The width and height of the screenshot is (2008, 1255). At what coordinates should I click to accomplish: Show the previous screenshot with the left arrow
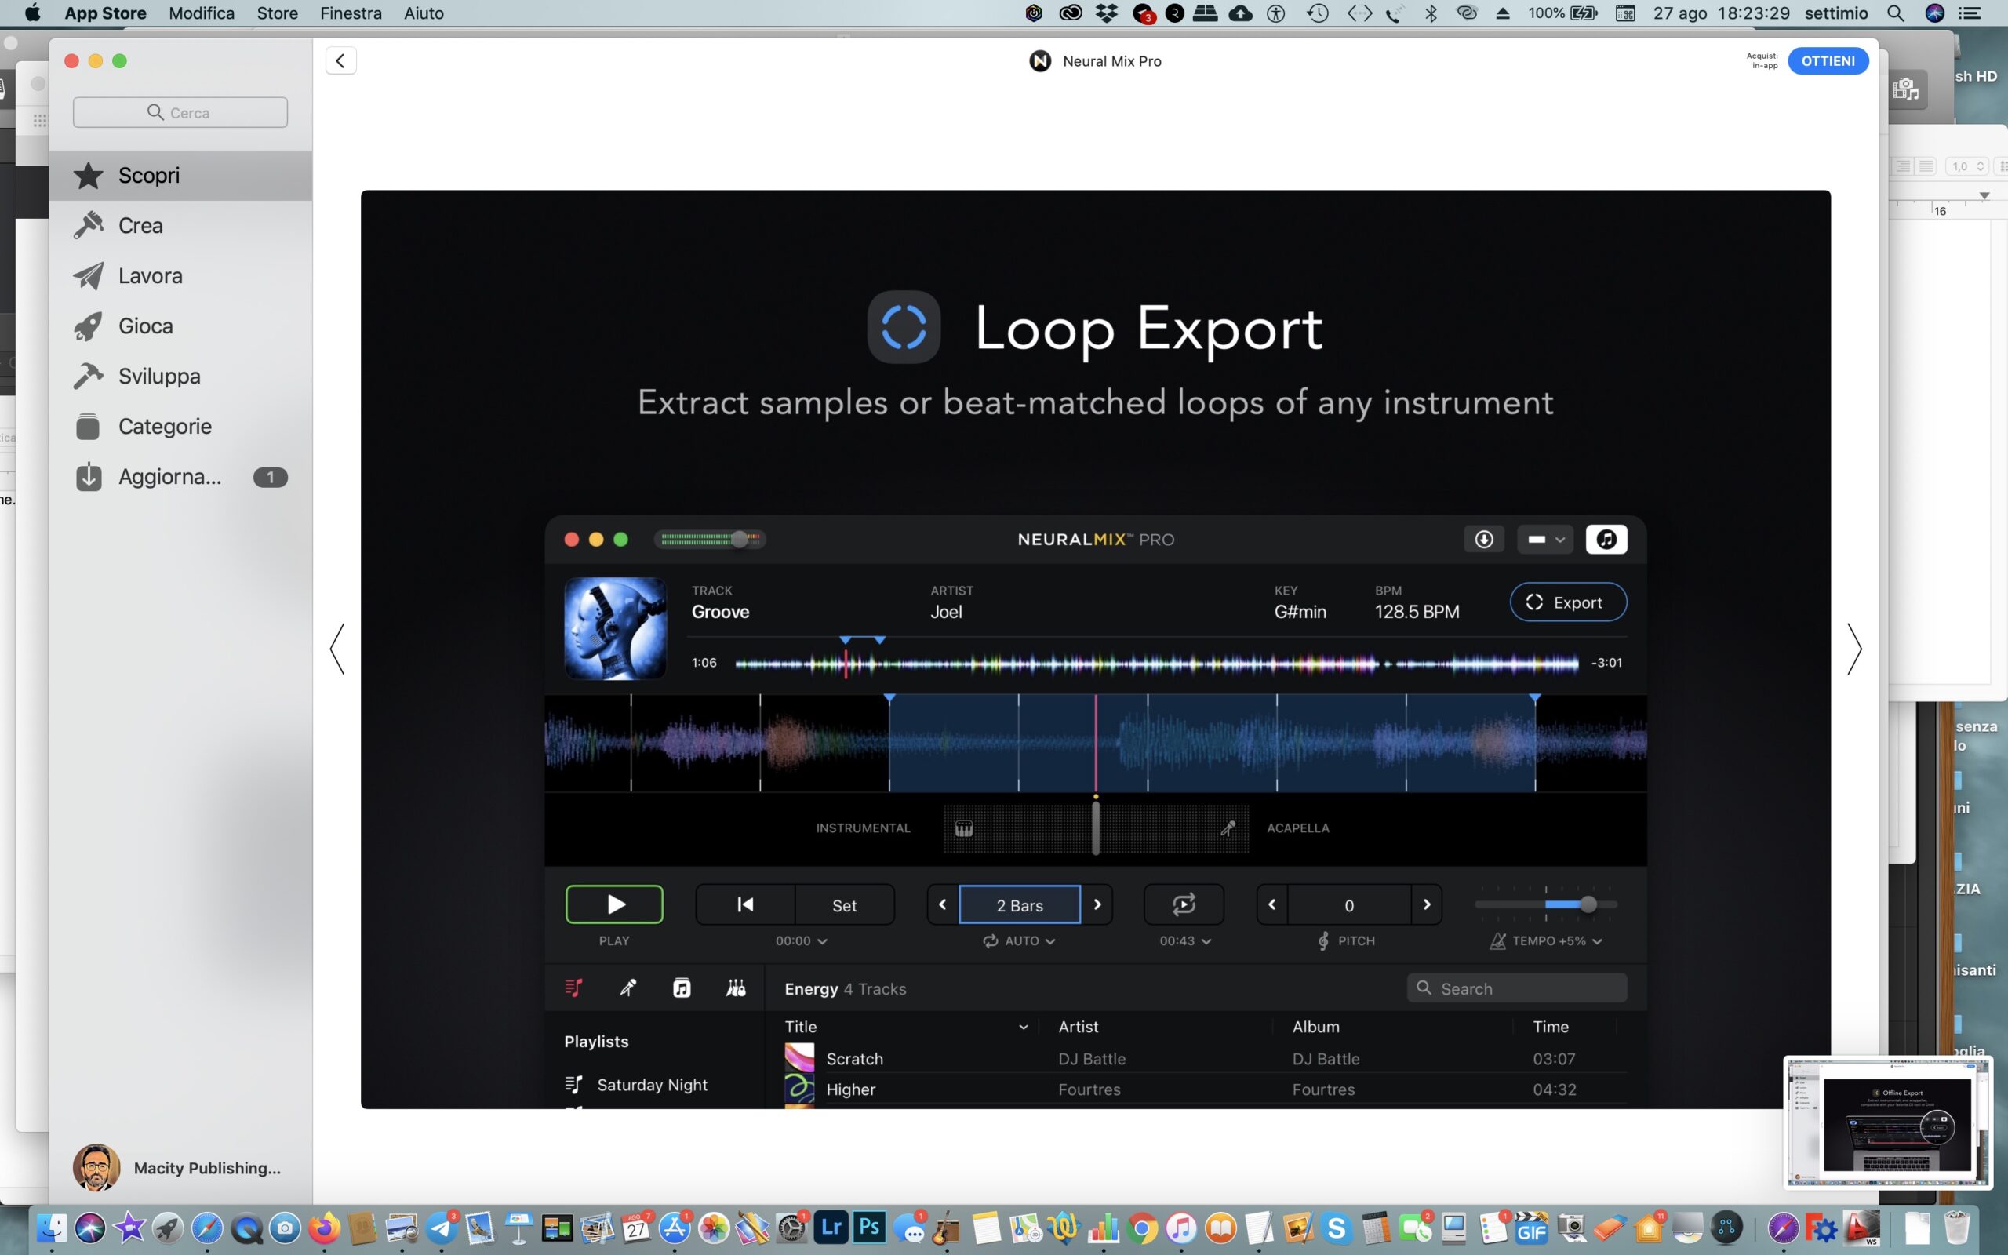[338, 649]
